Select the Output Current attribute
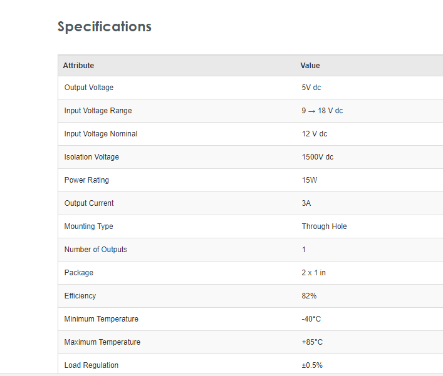443x376 pixels. [89, 203]
